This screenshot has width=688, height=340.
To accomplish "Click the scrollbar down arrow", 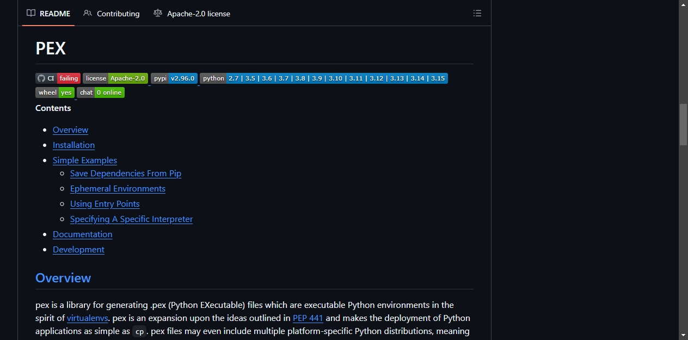I will pyautogui.click(x=683, y=335).
